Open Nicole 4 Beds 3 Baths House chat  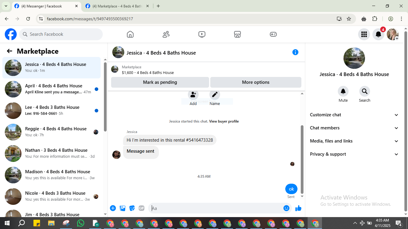52,196
